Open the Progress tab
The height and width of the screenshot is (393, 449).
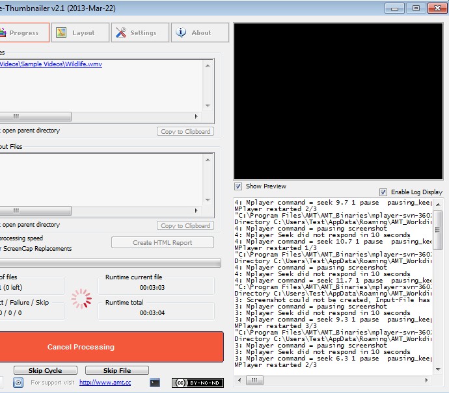click(x=24, y=32)
